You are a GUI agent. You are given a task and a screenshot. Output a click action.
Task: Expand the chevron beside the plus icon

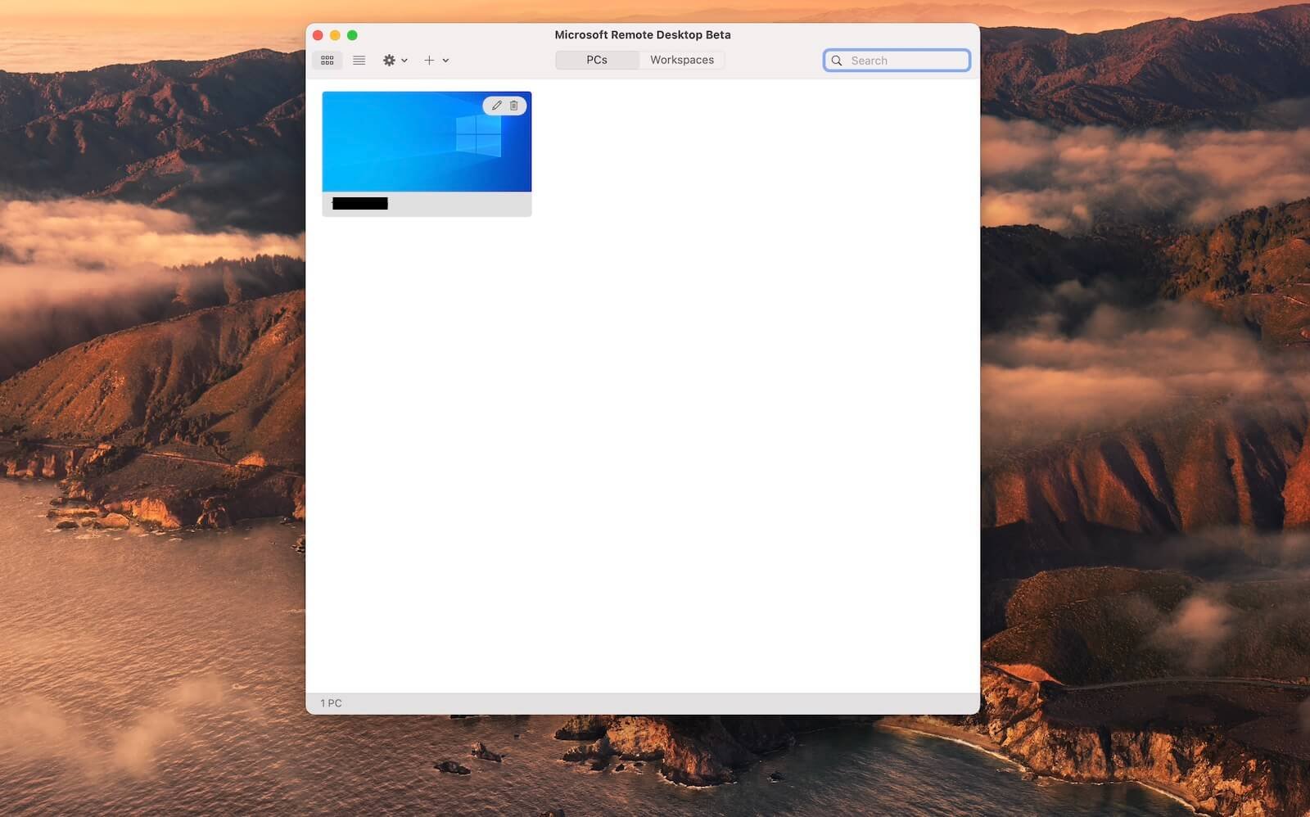(445, 61)
